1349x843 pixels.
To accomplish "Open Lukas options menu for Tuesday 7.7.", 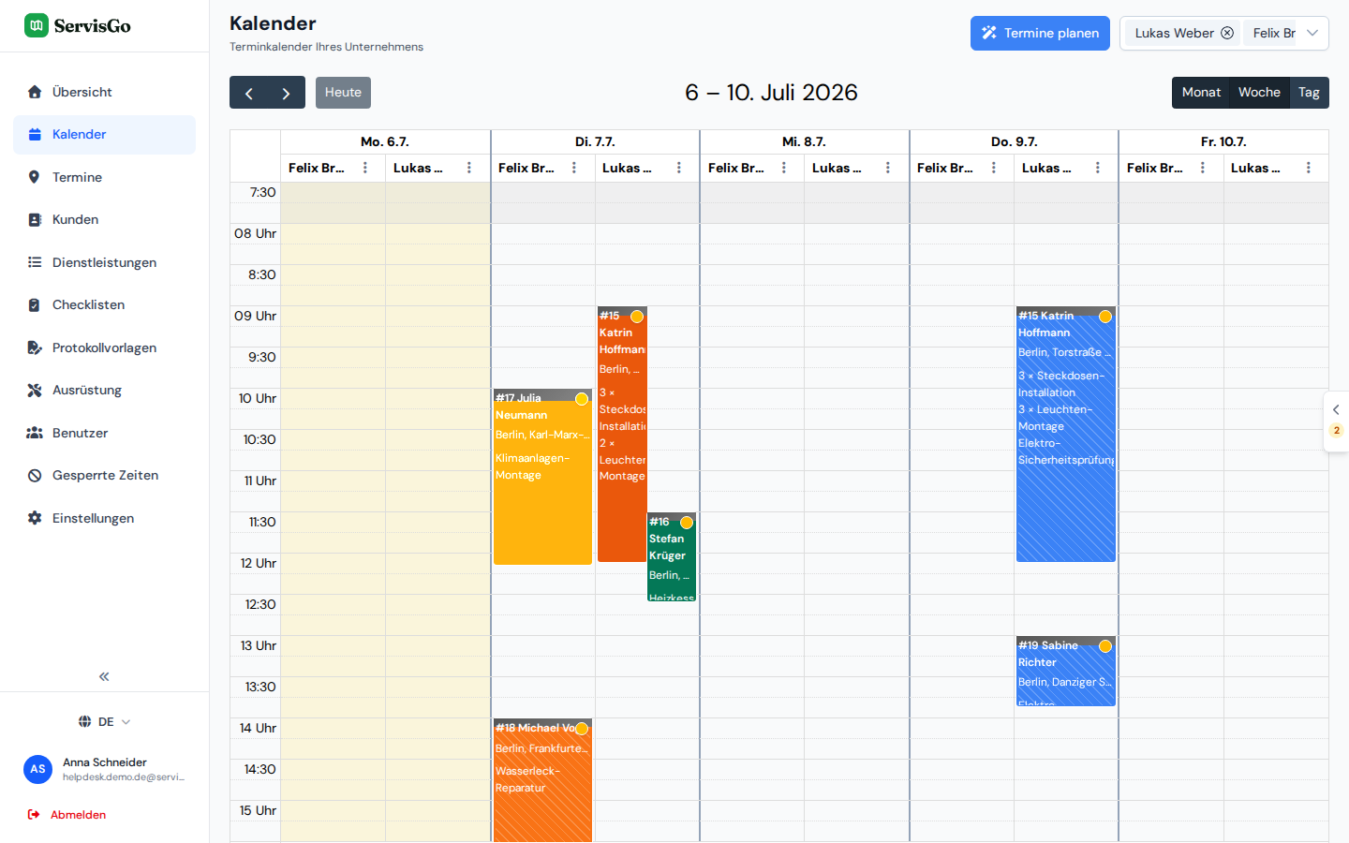I will point(679,168).
